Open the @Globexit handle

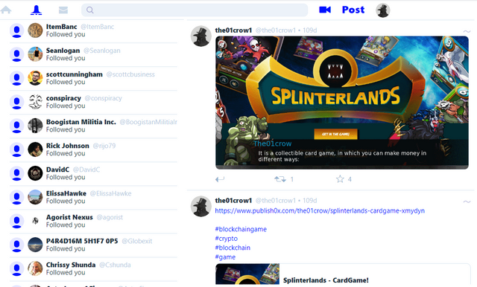point(137,241)
